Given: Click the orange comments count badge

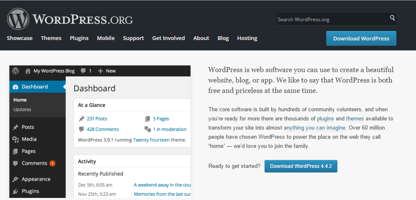Looking at the screenshot, I should (52, 163).
